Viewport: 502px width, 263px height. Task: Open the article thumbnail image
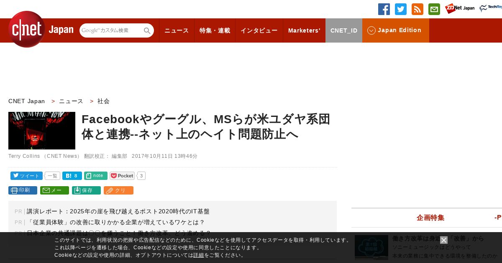click(42, 131)
